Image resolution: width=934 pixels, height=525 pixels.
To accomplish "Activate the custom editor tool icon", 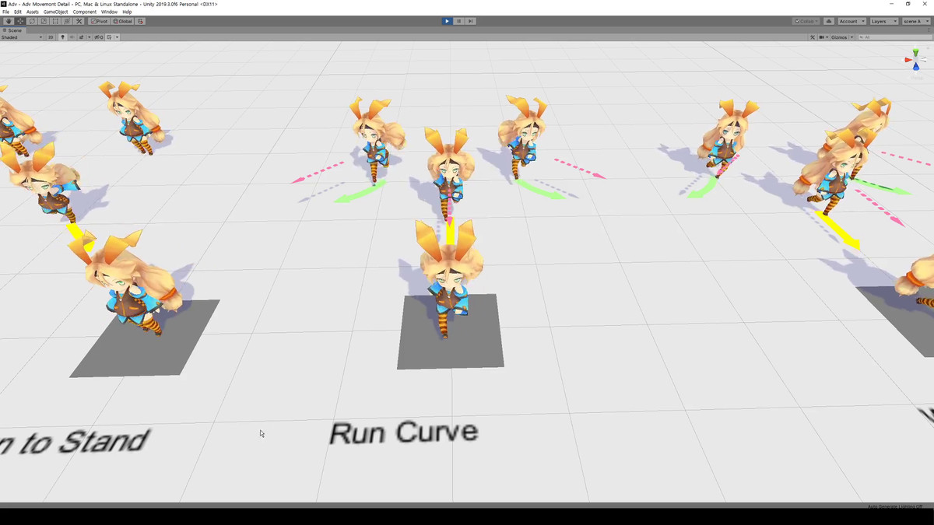I will [79, 21].
